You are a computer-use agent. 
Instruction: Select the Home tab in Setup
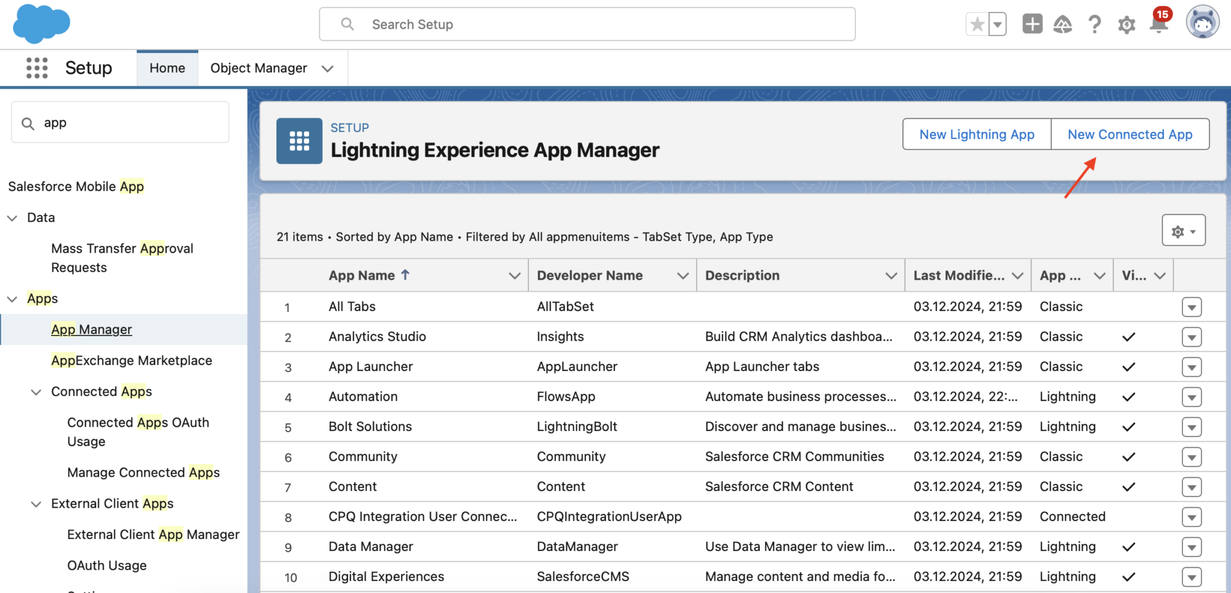click(x=167, y=68)
